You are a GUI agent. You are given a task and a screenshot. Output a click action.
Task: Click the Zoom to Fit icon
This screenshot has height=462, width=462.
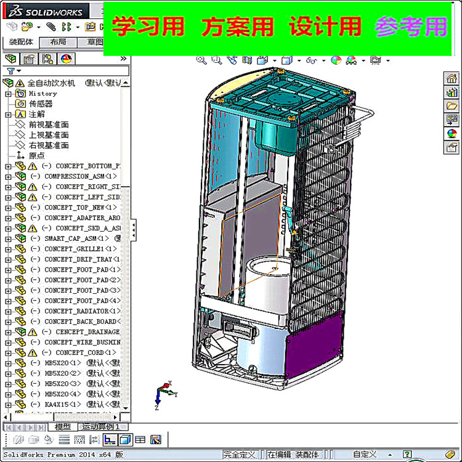click(201, 60)
